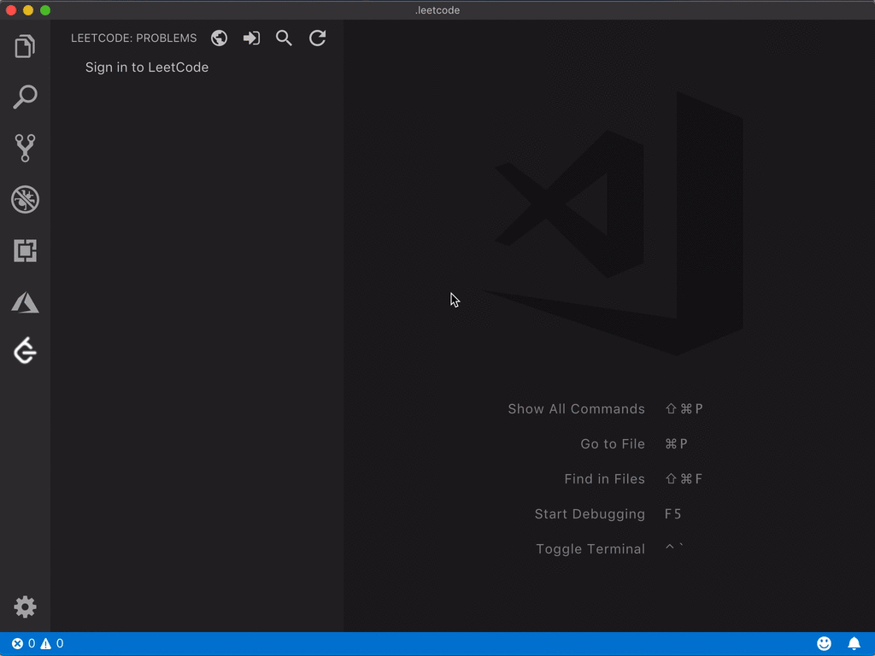Open the Source Control view
Viewport: 875px width, 656px height.
click(x=25, y=149)
